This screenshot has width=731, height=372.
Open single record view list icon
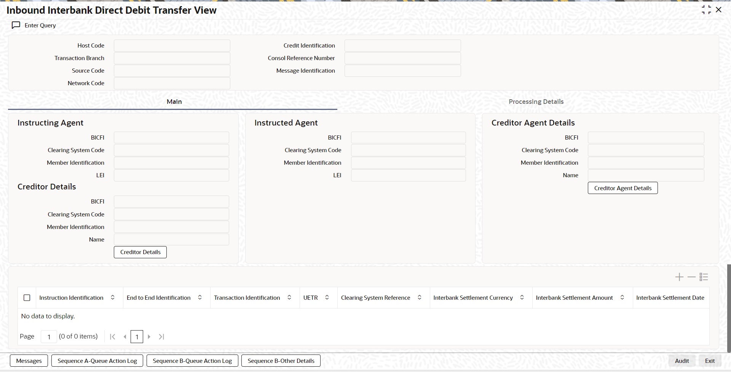click(704, 277)
